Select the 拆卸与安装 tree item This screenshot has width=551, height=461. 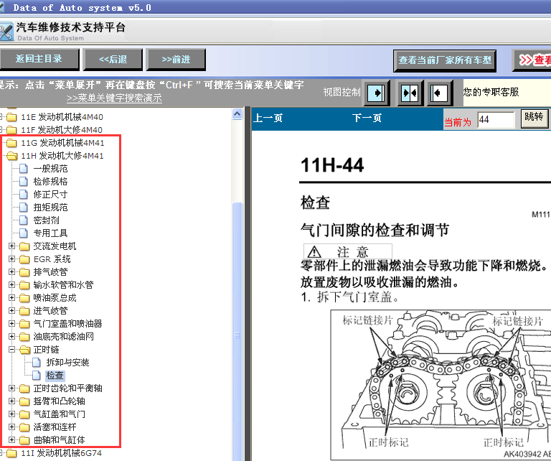[x=68, y=362]
